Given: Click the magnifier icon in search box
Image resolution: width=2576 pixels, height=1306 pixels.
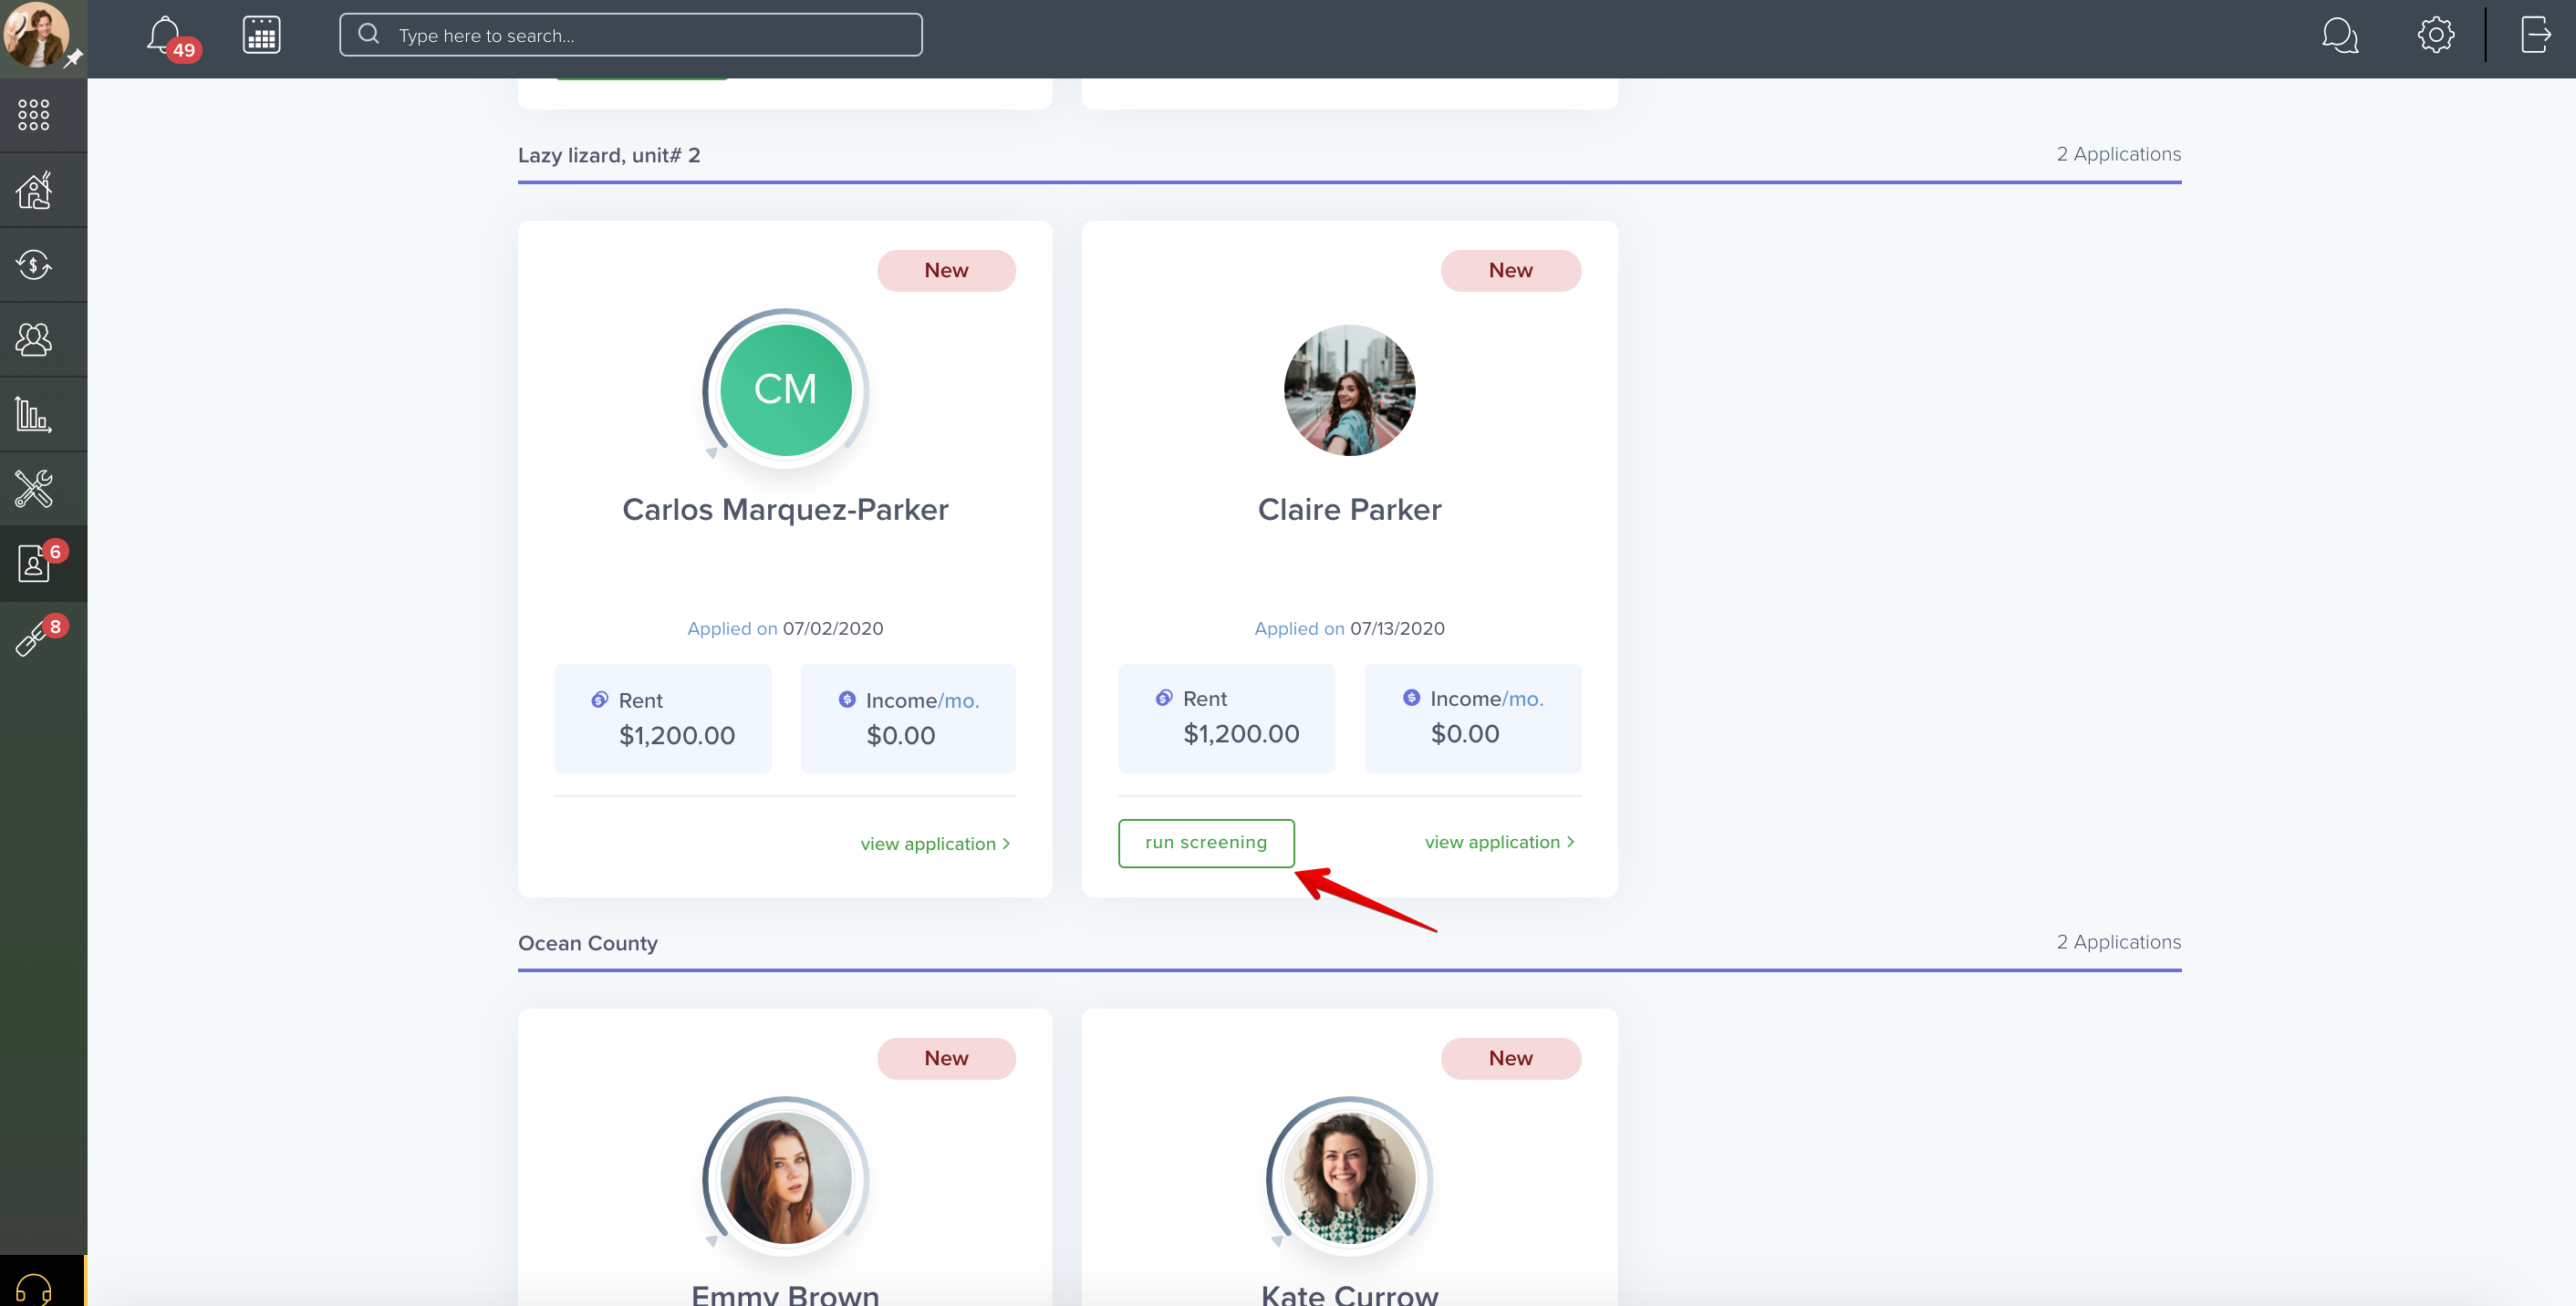Looking at the screenshot, I should [369, 34].
